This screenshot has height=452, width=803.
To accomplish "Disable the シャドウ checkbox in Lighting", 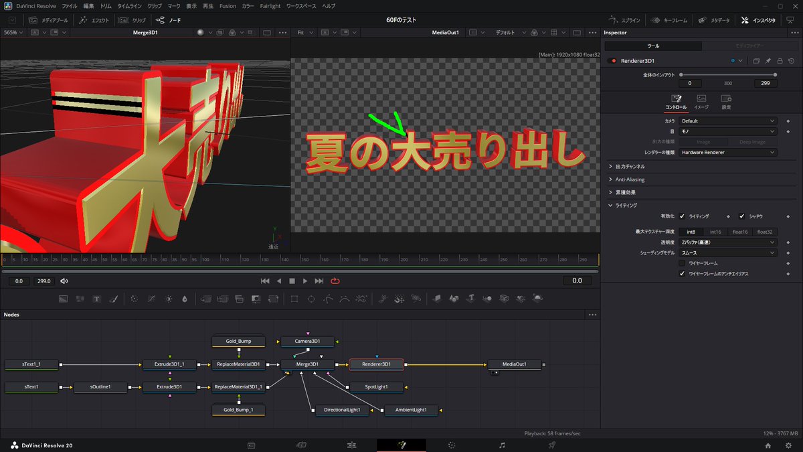I will pyautogui.click(x=741, y=216).
